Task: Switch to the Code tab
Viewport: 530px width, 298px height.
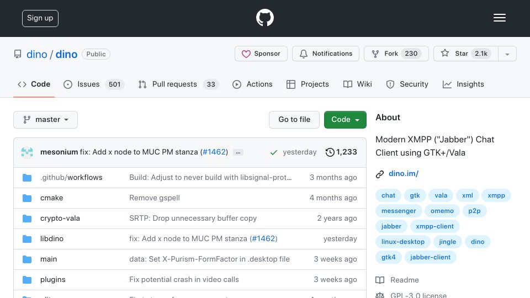Action: click(34, 84)
